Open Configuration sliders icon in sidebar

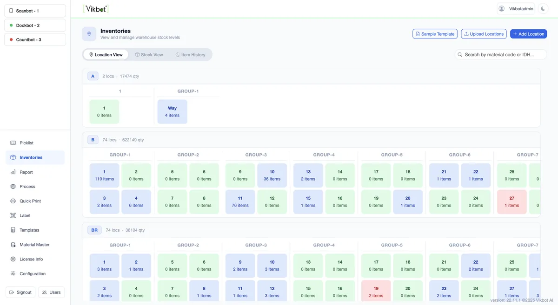click(x=13, y=274)
